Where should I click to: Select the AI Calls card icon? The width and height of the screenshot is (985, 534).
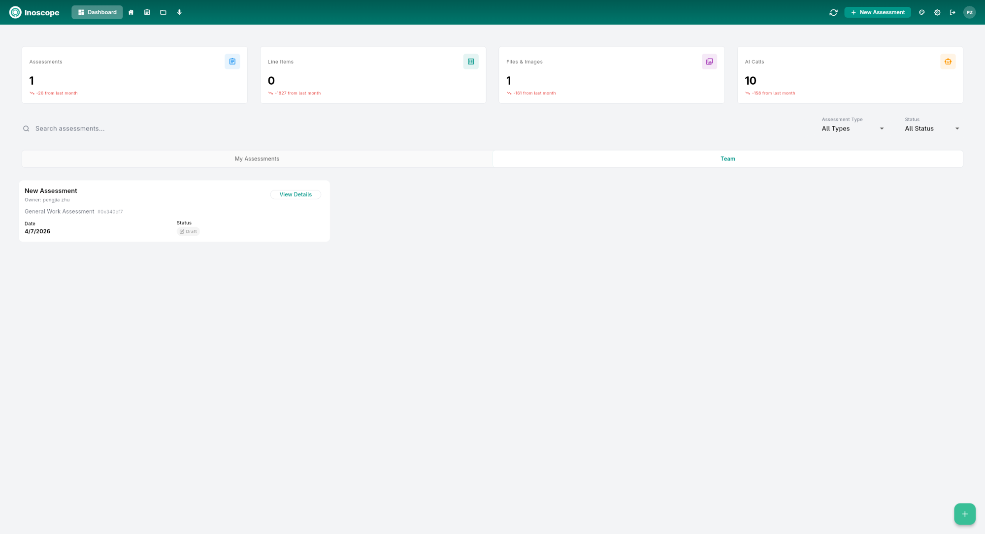tap(948, 61)
